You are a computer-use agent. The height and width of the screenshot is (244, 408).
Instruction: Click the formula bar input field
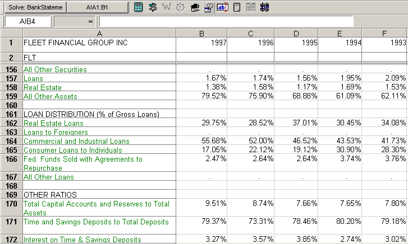point(226,21)
